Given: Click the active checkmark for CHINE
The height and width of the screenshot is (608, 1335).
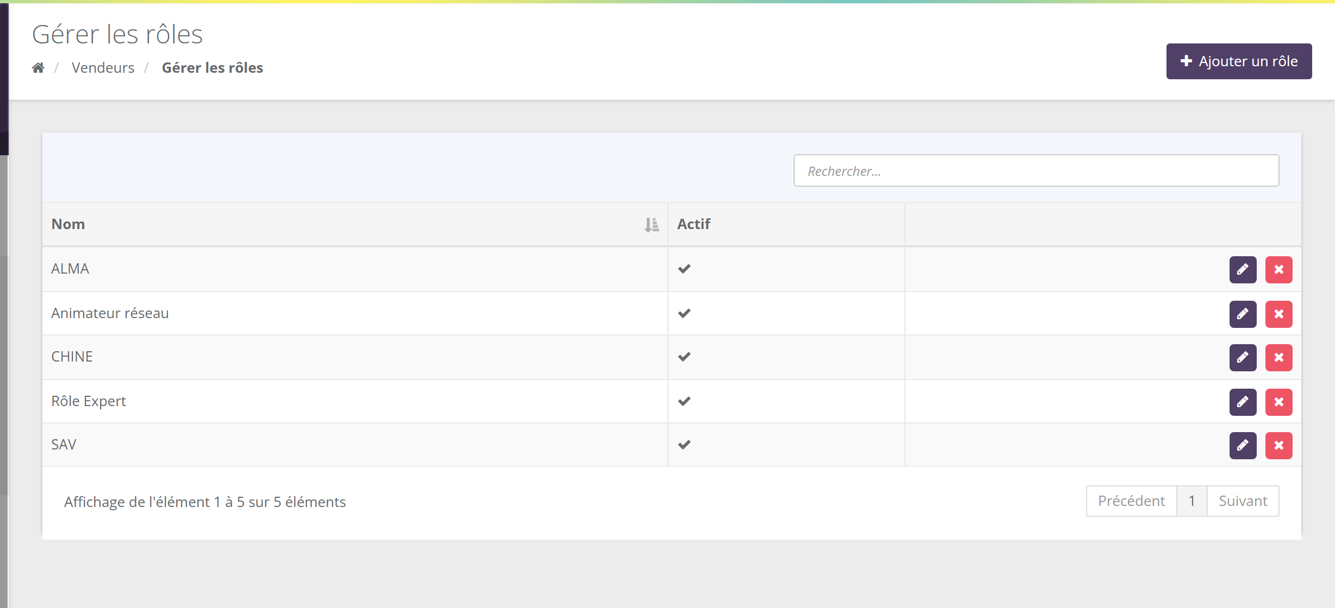Looking at the screenshot, I should 684,357.
